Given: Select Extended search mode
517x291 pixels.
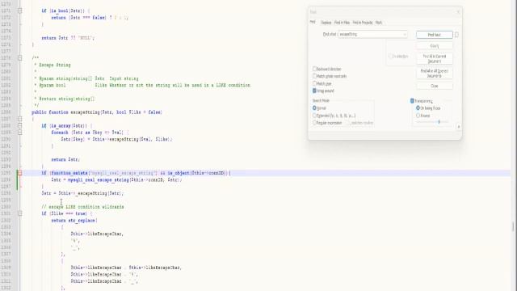Looking at the screenshot, I should 314,116.
